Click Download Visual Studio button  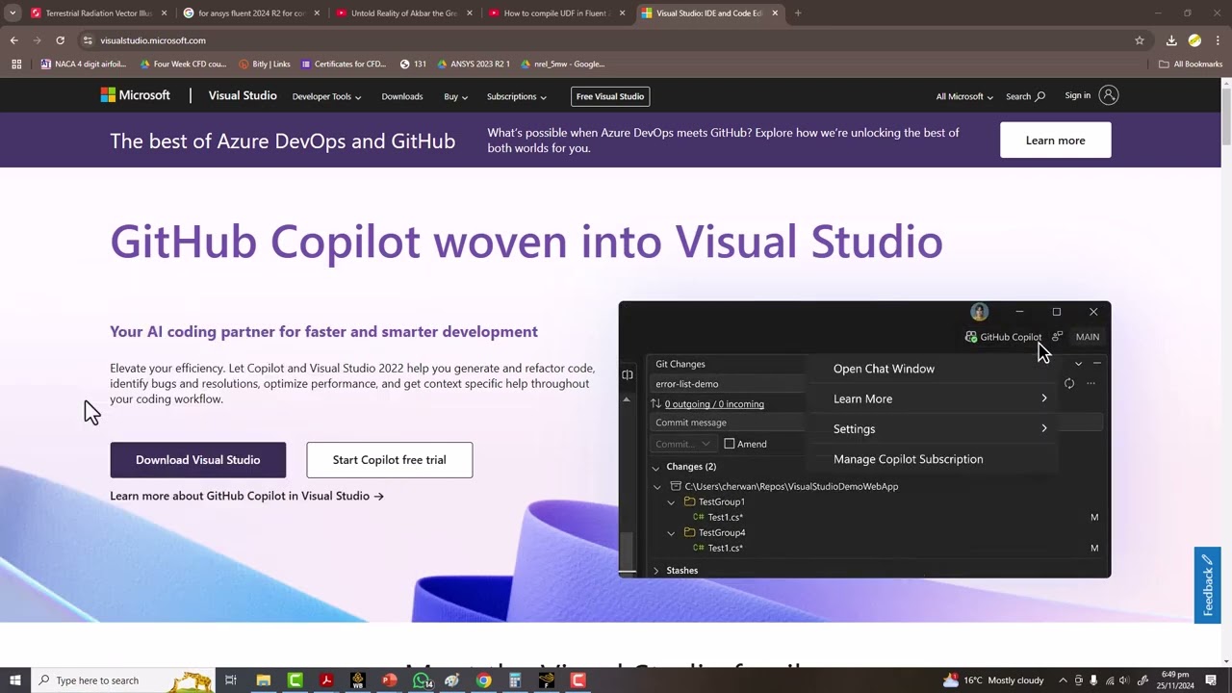pyautogui.click(x=197, y=460)
